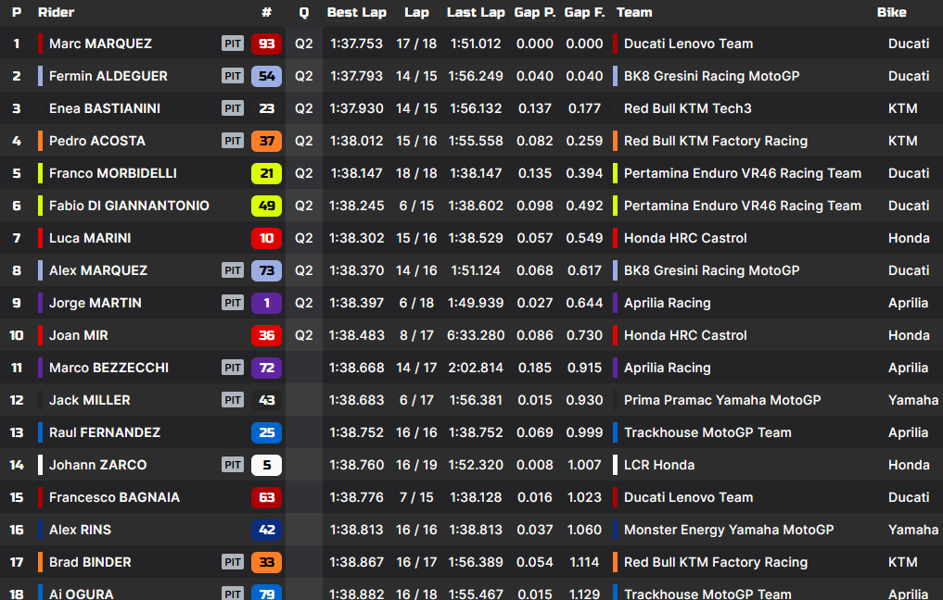Click position 10 in Joan MIR row
943x600 pixels.
tap(17, 336)
